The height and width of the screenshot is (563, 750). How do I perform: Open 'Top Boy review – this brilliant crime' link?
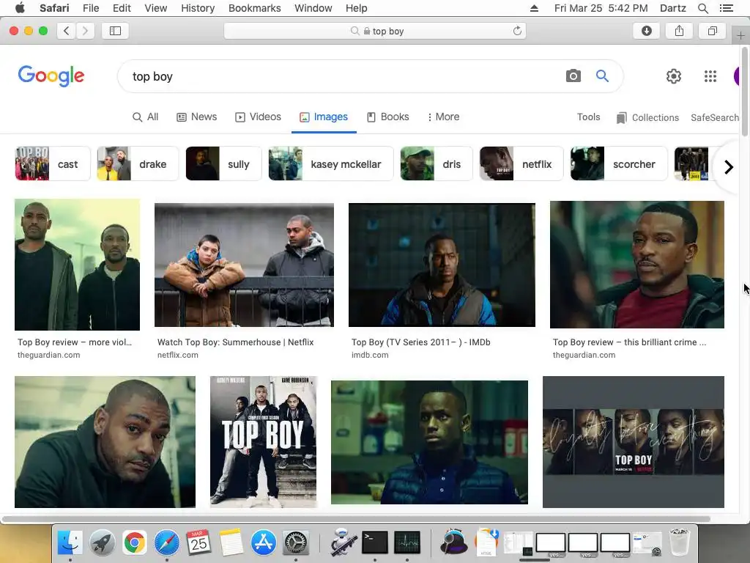click(x=629, y=342)
